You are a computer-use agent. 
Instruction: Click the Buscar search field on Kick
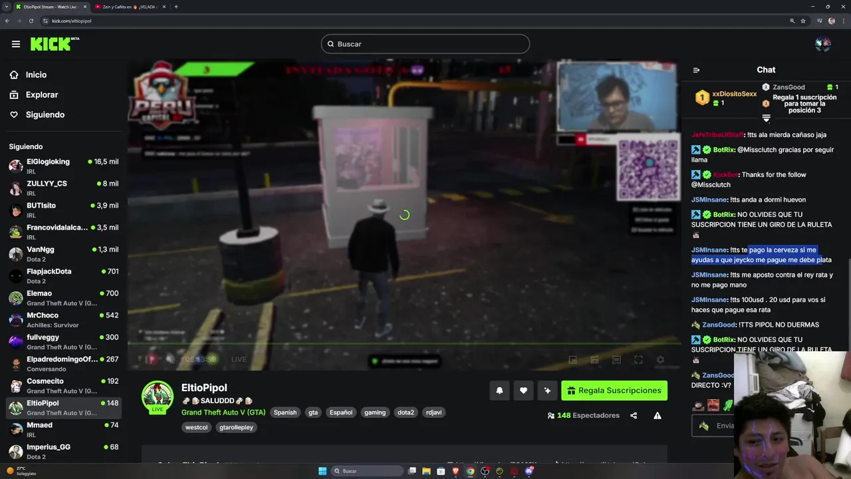tap(425, 44)
